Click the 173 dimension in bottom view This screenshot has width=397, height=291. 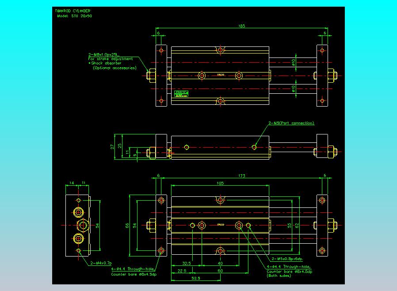coord(241,176)
